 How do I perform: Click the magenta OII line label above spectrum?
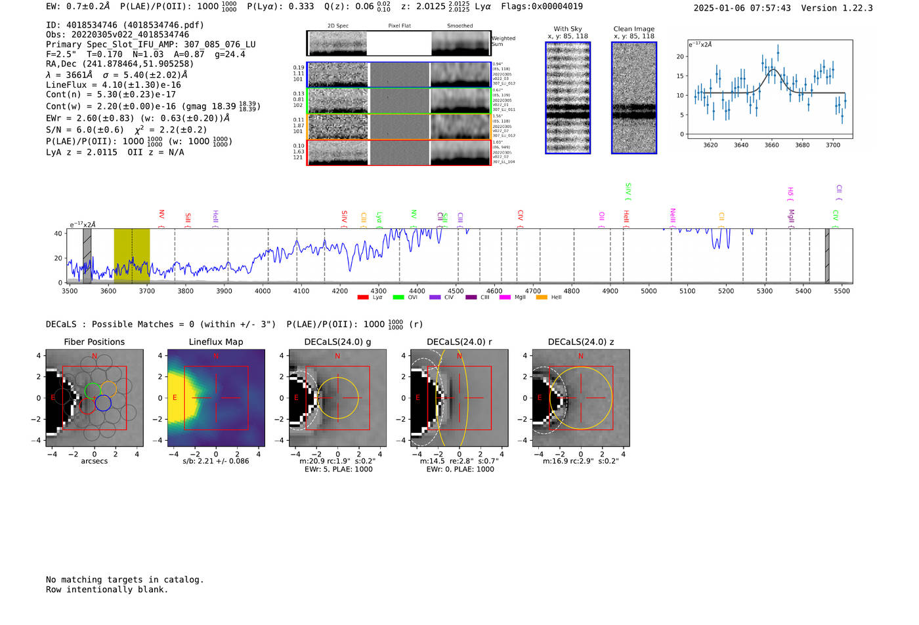coord(602,220)
